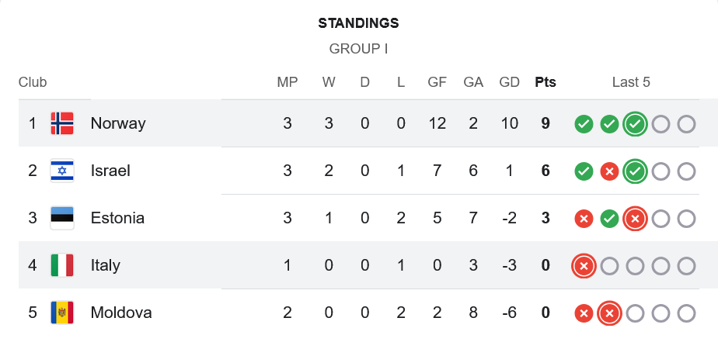Click the Italy flag icon

coord(62,265)
